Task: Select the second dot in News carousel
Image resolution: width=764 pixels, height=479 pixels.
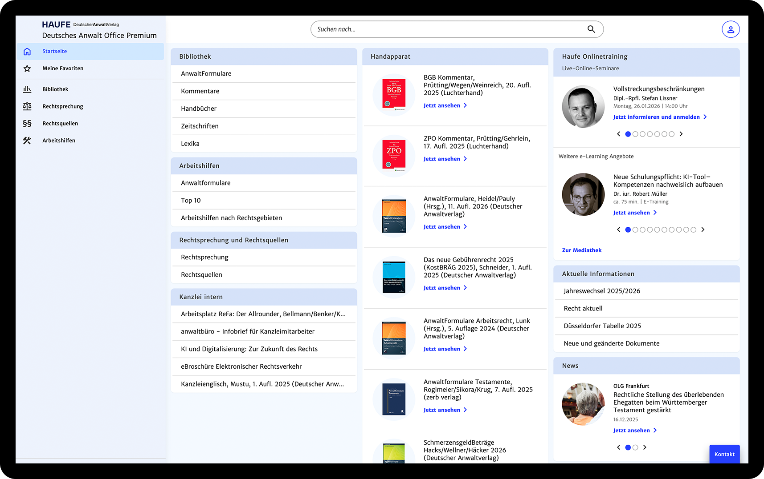Action: point(635,447)
